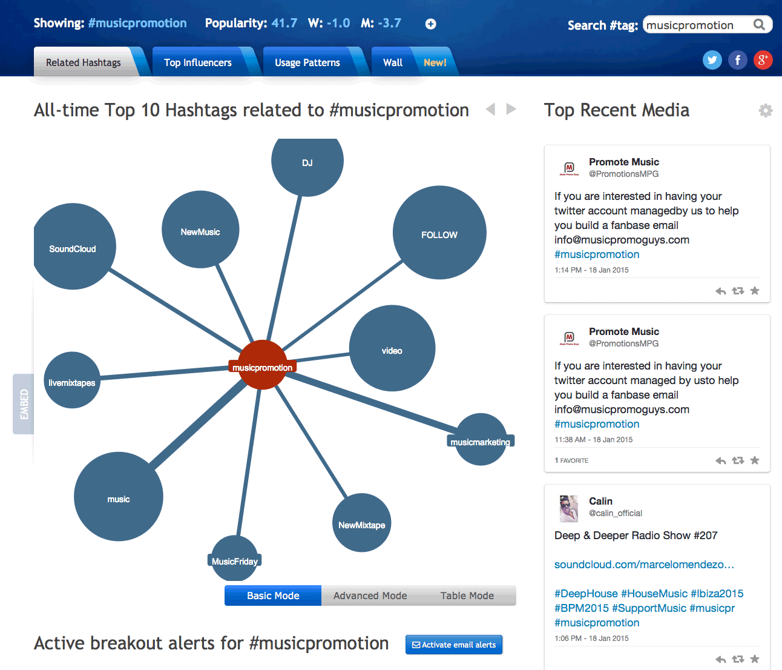This screenshot has height=670, width=782.
Task: Reply to the first Promote Music tweet
Action: point(720,291)
